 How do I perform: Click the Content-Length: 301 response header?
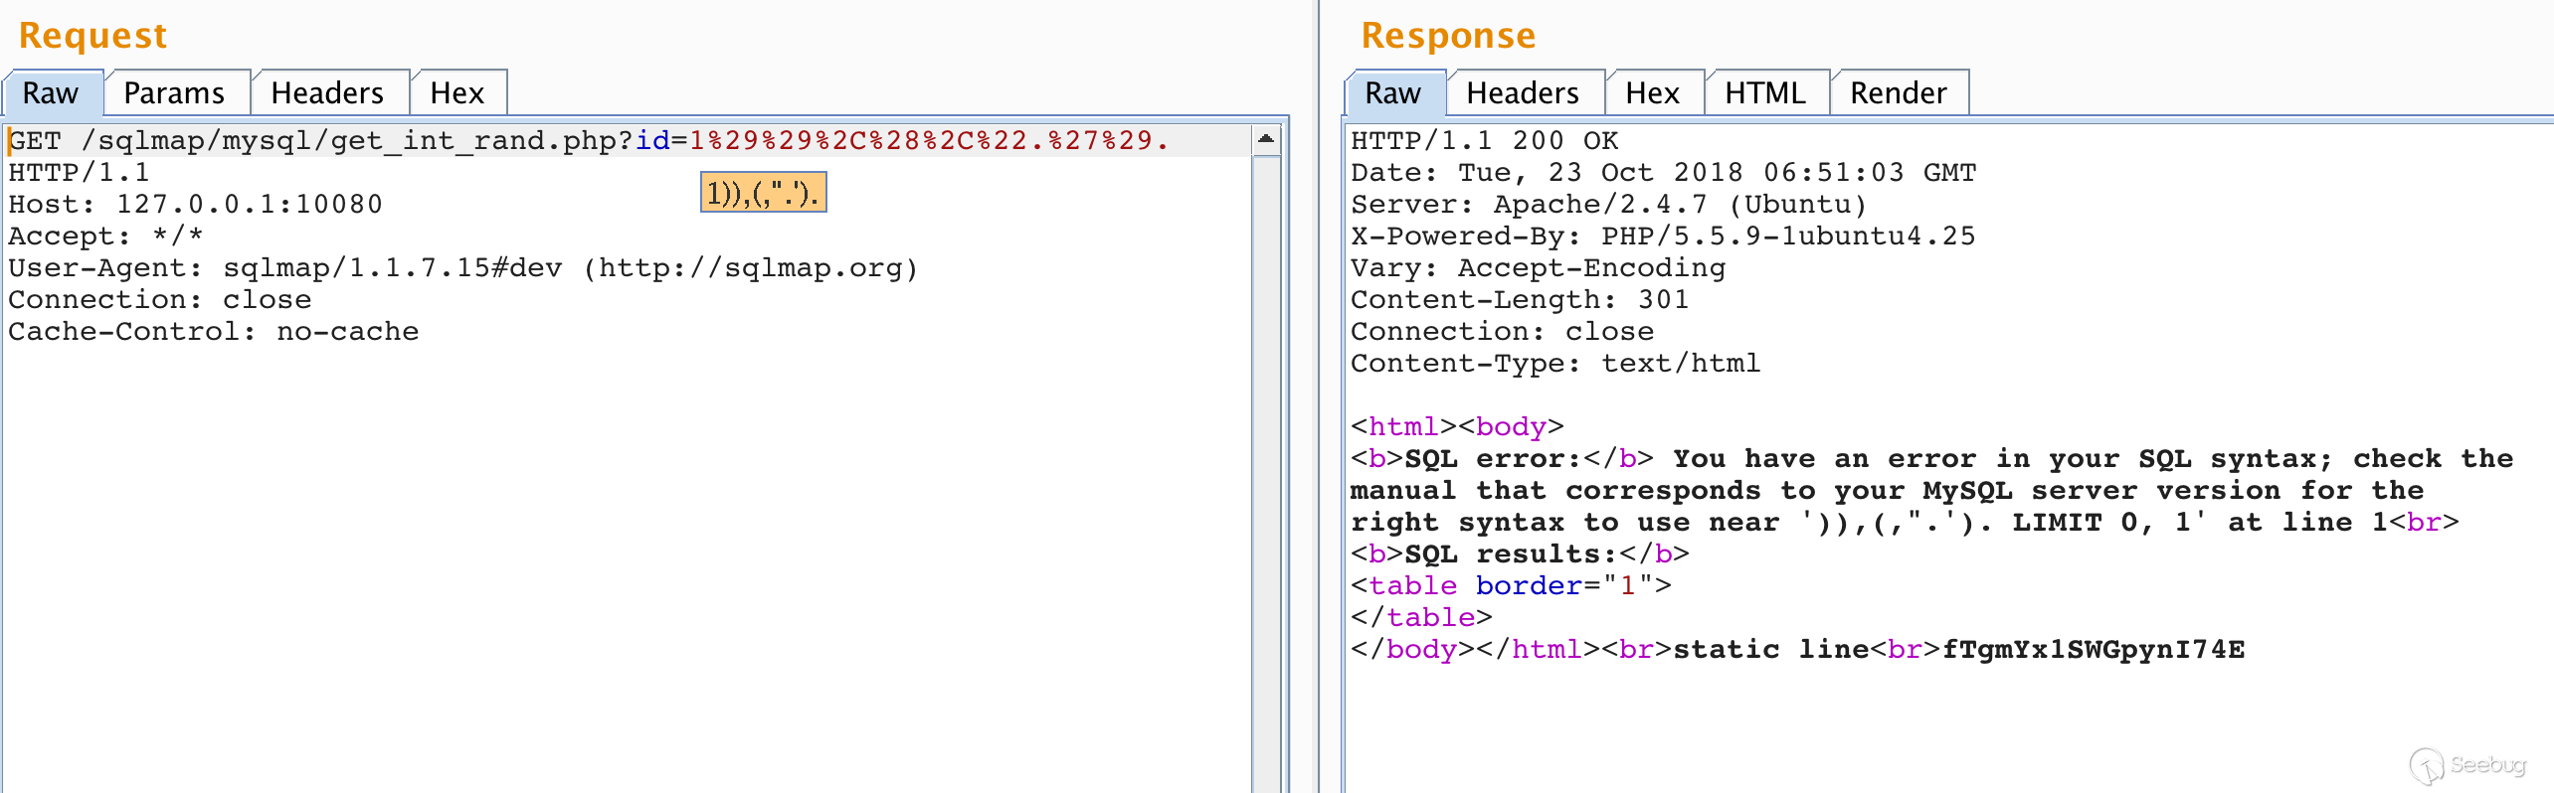point(1520,300)
